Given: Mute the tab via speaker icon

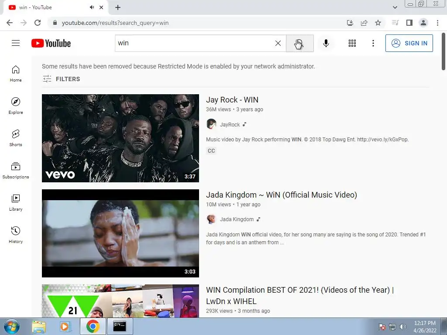Looking at the screenshot, I should tap(92, 7).
